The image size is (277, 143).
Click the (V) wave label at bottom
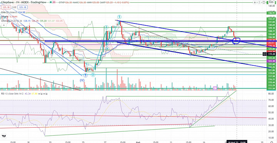[x=82, y=80]
